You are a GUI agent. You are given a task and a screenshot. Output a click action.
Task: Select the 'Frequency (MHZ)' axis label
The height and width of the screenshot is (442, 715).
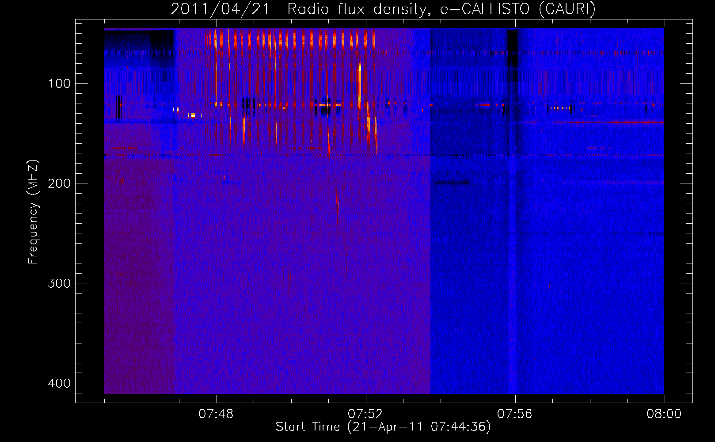coord(33,212)
